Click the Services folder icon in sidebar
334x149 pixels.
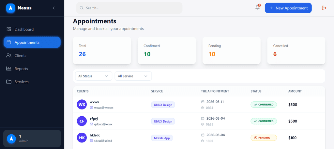click(x=9, y=82)
